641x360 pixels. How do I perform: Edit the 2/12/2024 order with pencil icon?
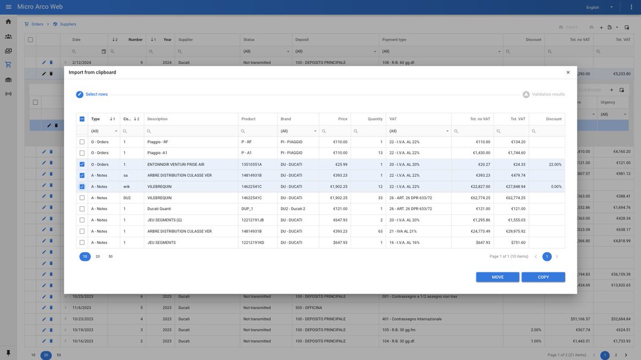point(44,62)
